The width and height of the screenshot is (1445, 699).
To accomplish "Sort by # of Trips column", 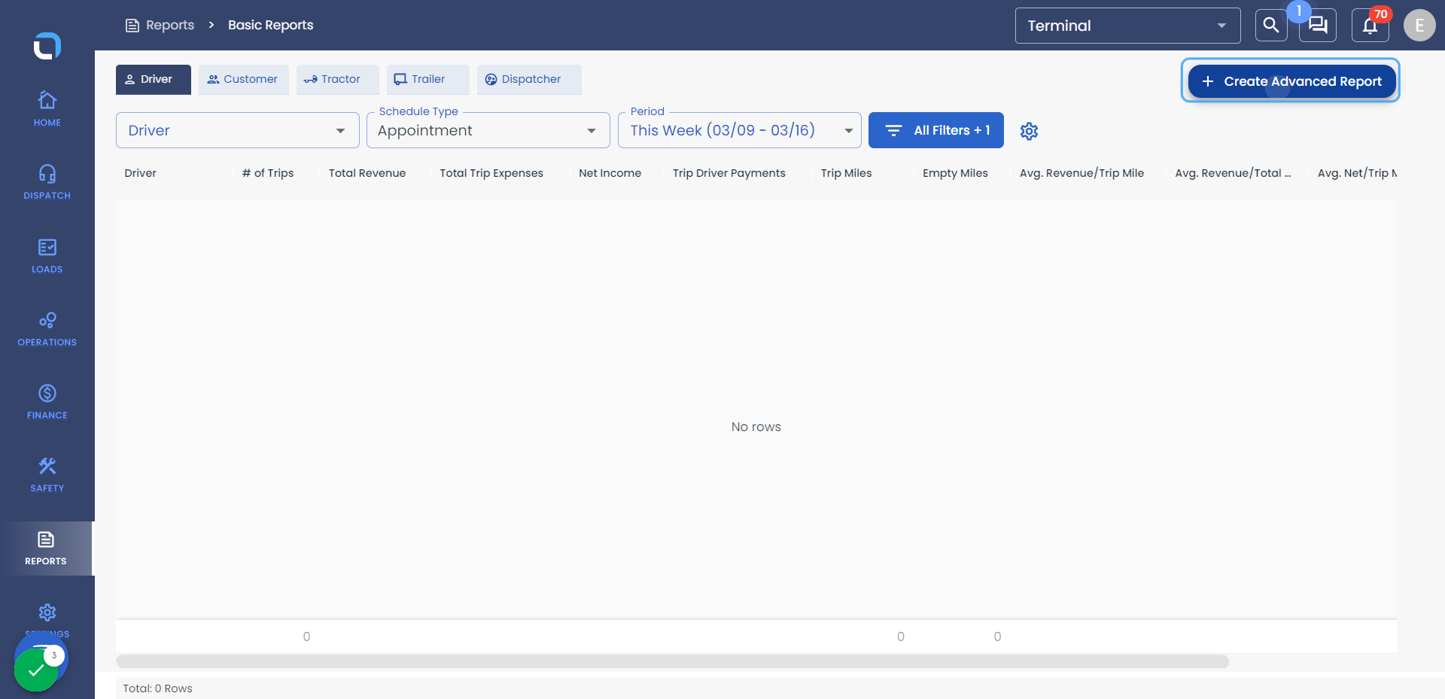I will [x=268, y=173].
